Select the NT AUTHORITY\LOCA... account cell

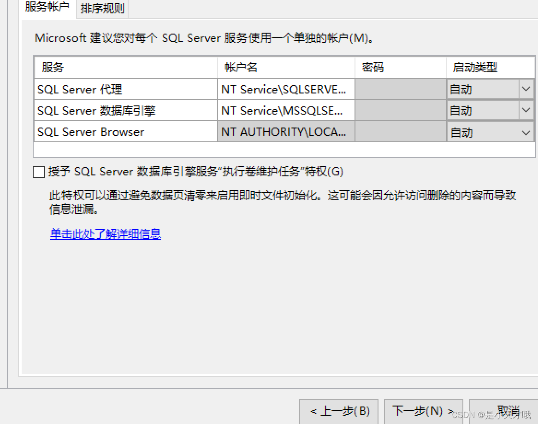(285, 132)
